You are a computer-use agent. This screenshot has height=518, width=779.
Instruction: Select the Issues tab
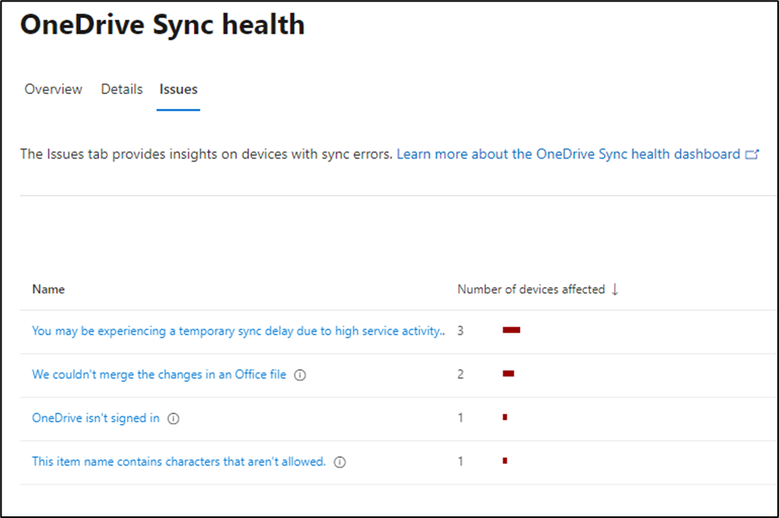(x=178, y=89)
